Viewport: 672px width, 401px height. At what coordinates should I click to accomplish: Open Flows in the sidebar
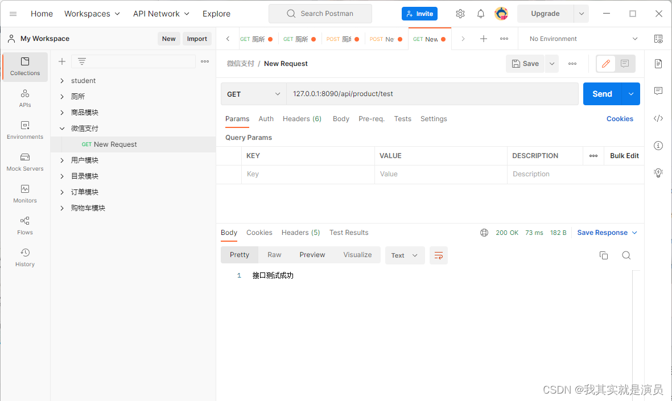point(25,226)
